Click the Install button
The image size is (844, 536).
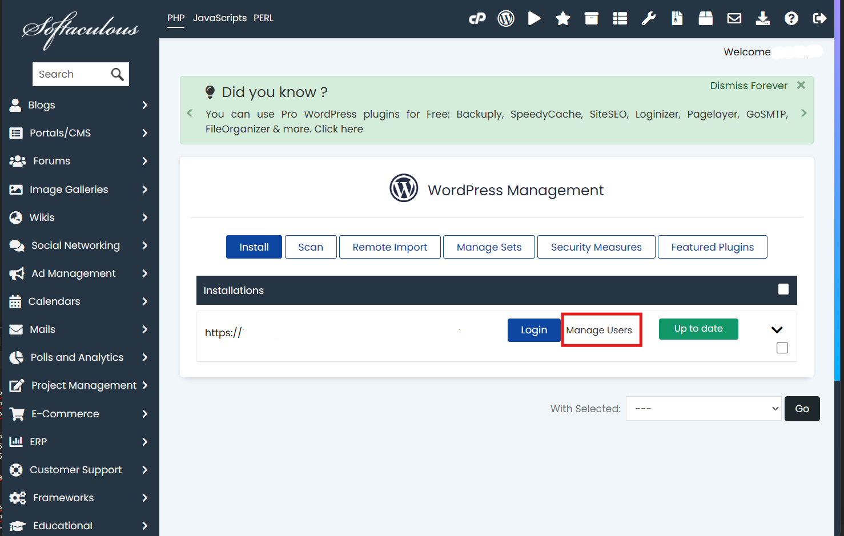click(x=254, y=247)
